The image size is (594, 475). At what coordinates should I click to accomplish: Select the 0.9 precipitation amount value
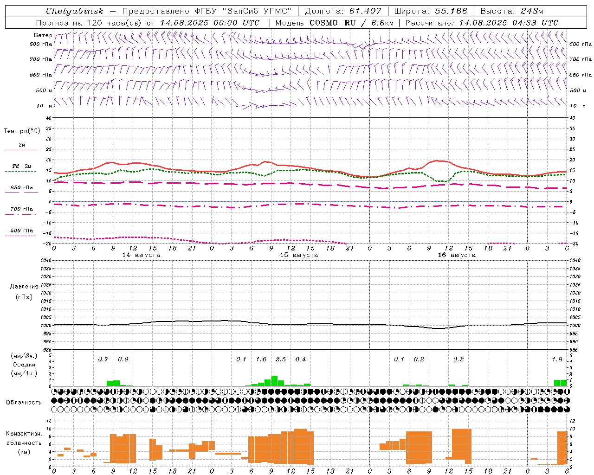tap(123, 359)
